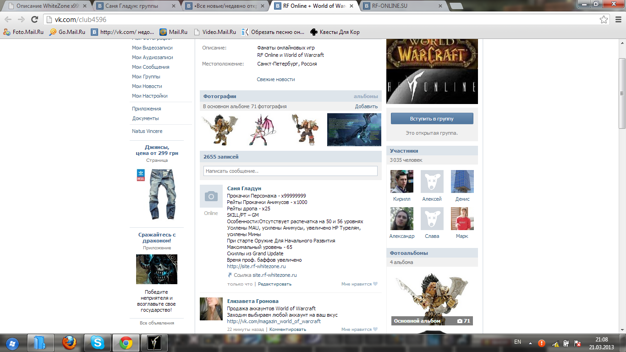Close the RF-ONLINE.SU tab

[439, 6]
